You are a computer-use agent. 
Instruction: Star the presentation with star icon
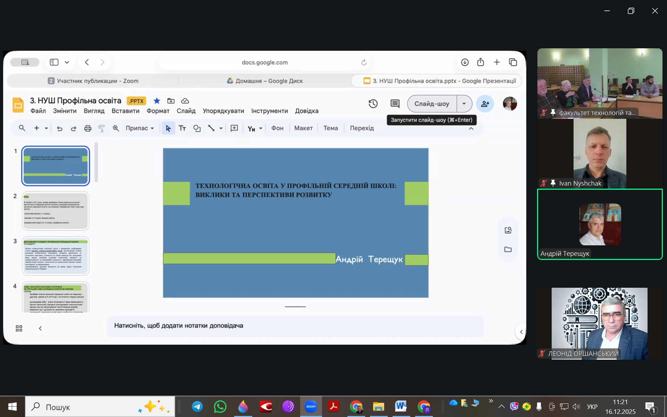[x=157, y=101]
